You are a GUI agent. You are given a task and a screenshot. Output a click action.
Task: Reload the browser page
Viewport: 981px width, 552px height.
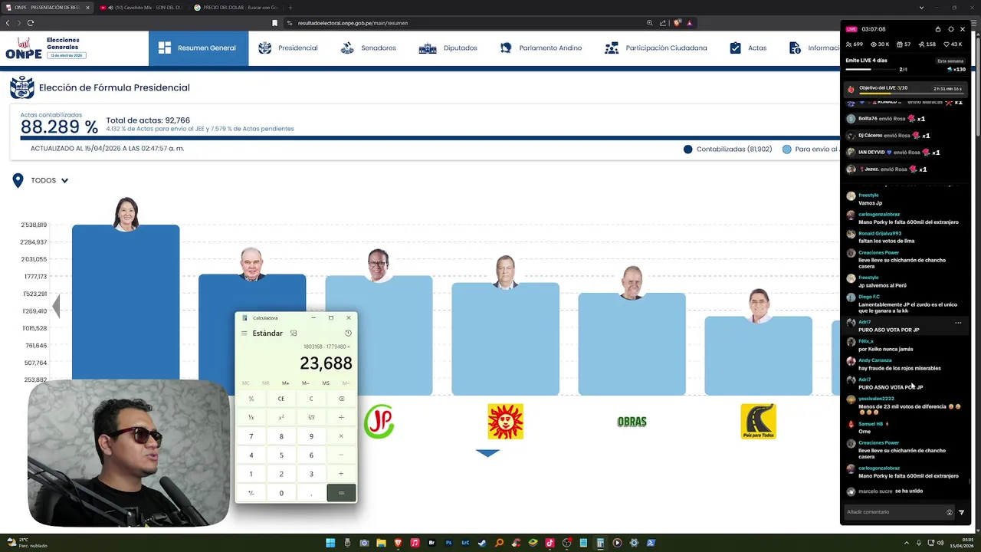point(31,23)
